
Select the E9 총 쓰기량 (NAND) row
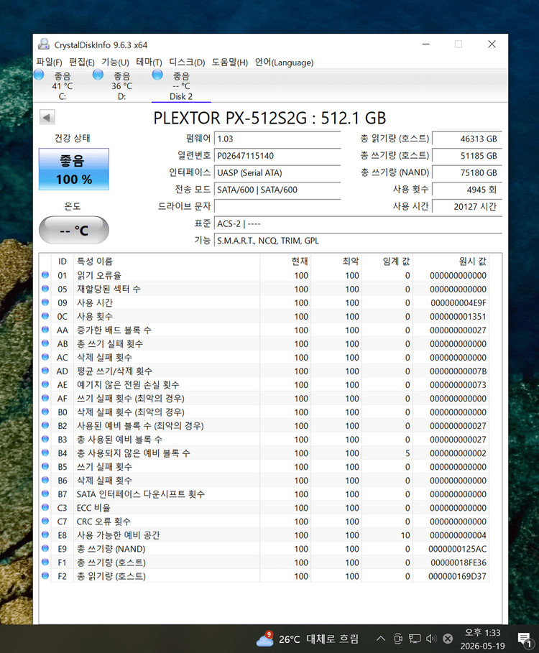point(264,548)
